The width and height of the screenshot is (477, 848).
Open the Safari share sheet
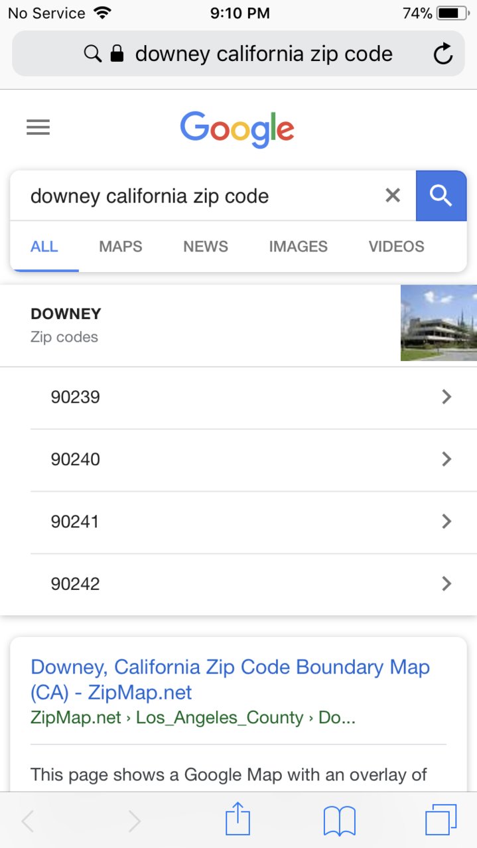(238, 819)
